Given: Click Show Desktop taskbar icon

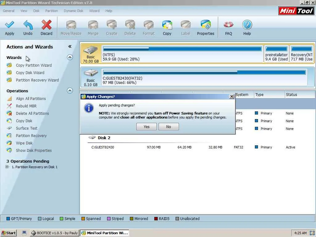Looking at the screenshot, I should coord(24,233).
